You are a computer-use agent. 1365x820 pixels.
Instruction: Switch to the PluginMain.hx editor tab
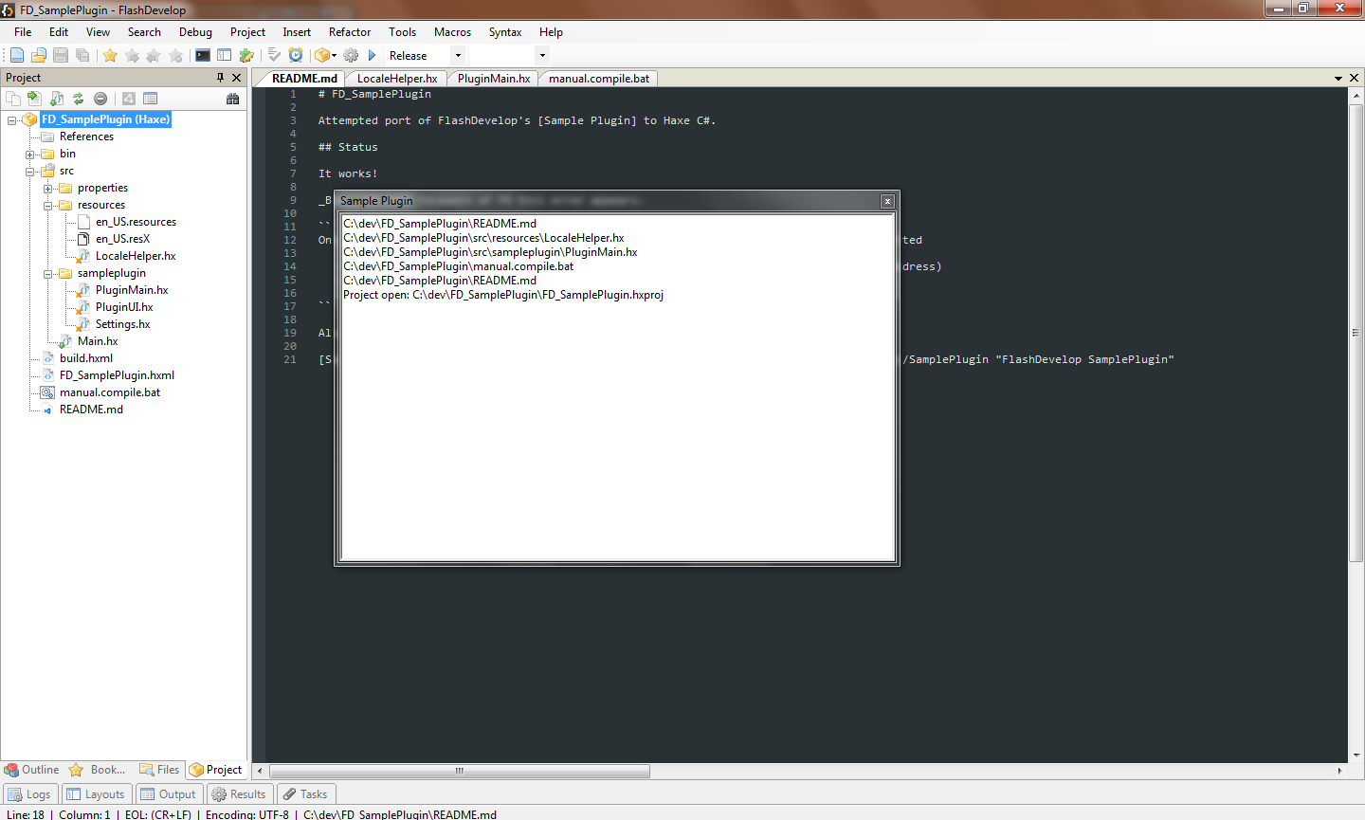pyautogui.click(x=494, y=79)
